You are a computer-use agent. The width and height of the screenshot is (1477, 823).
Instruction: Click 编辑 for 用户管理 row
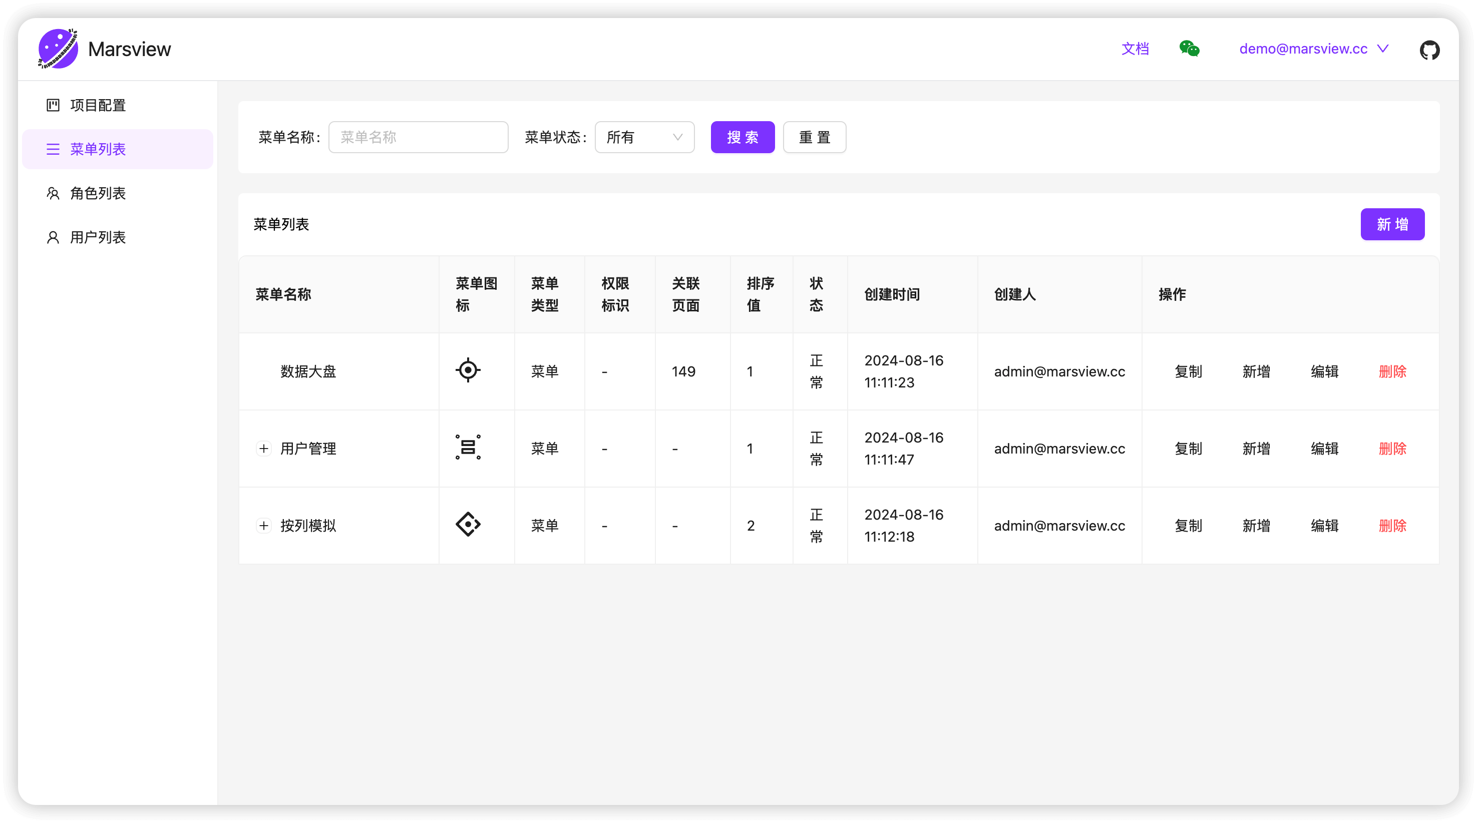(x=1324, y=448)
